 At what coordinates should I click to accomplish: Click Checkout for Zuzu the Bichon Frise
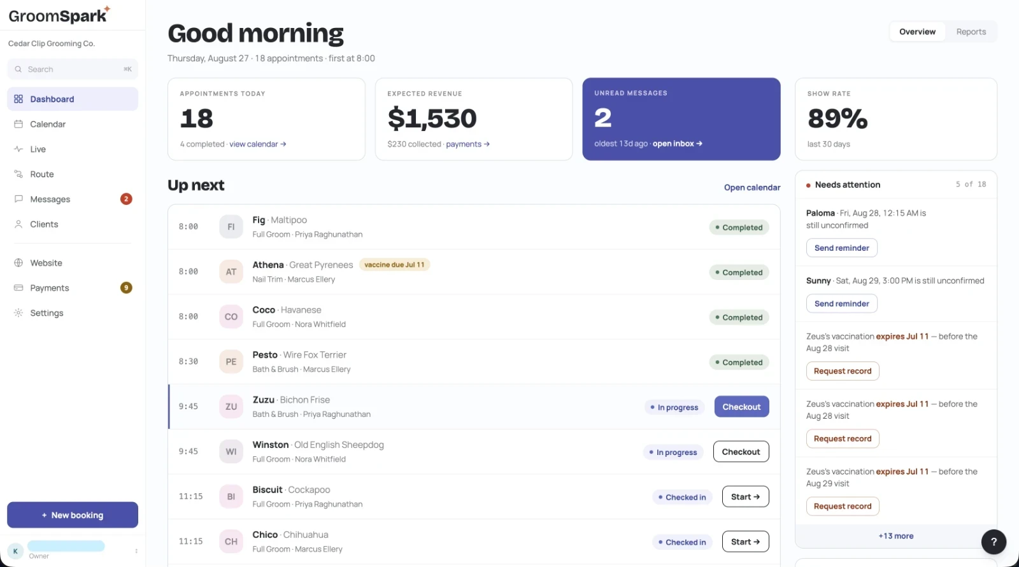click(741, 407)
